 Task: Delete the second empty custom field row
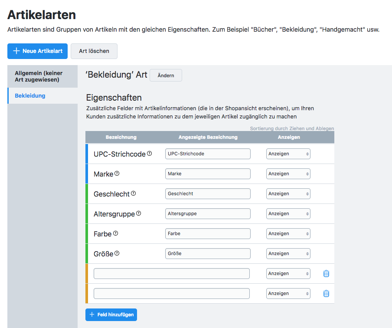(x=326, y=293)
